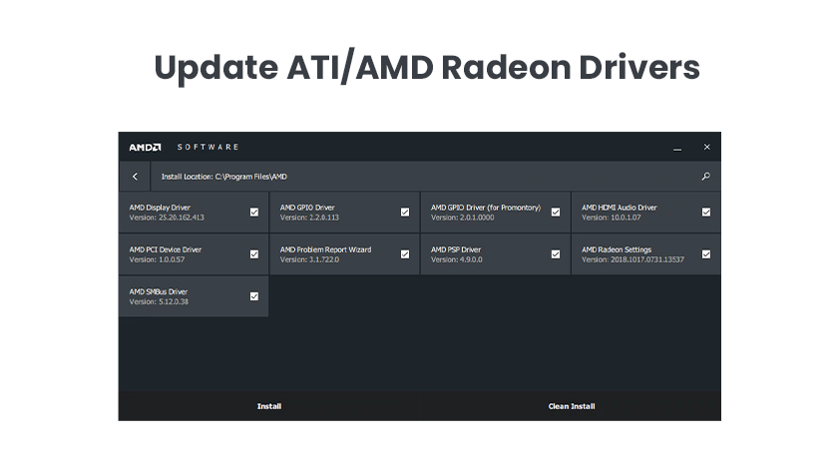Toggle the AMD PSP Driver checkbox
This screenshot has width=838, height=468.
coord(556,254)
